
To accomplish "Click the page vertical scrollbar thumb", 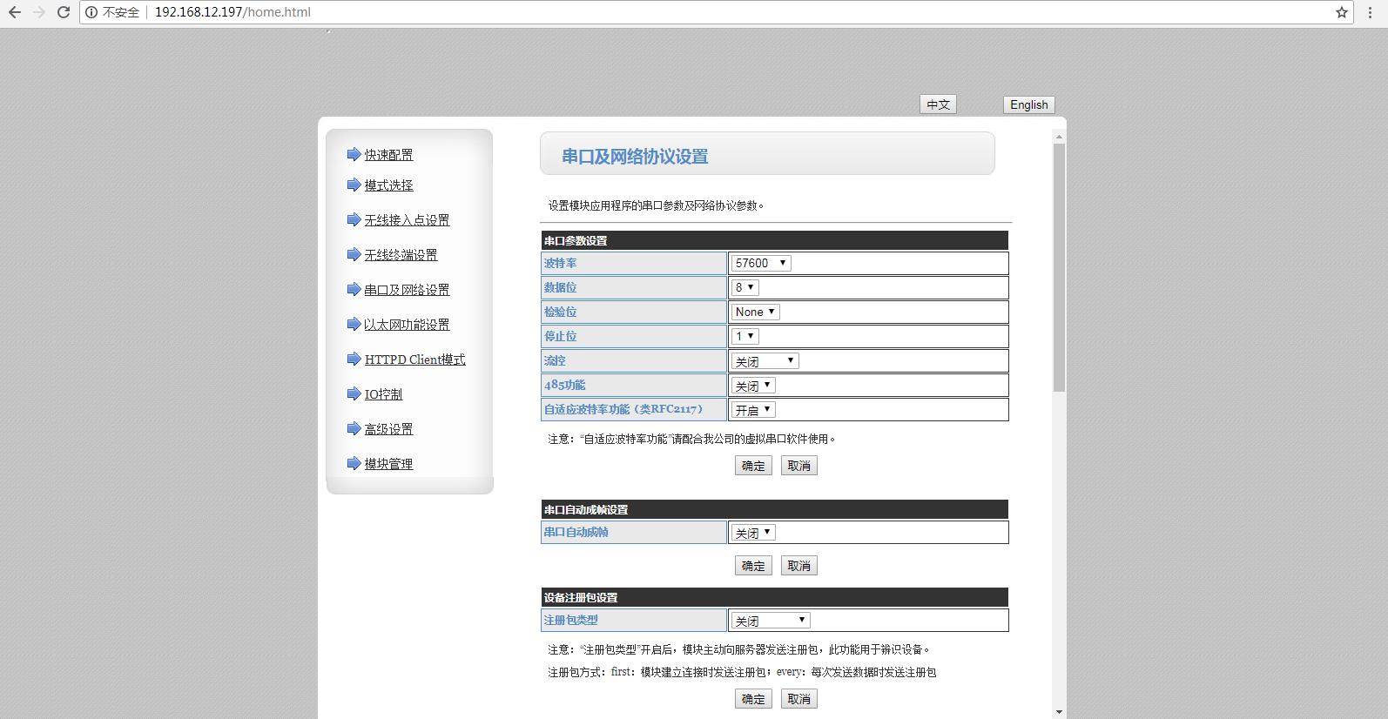I will (x=1059, y=265).
